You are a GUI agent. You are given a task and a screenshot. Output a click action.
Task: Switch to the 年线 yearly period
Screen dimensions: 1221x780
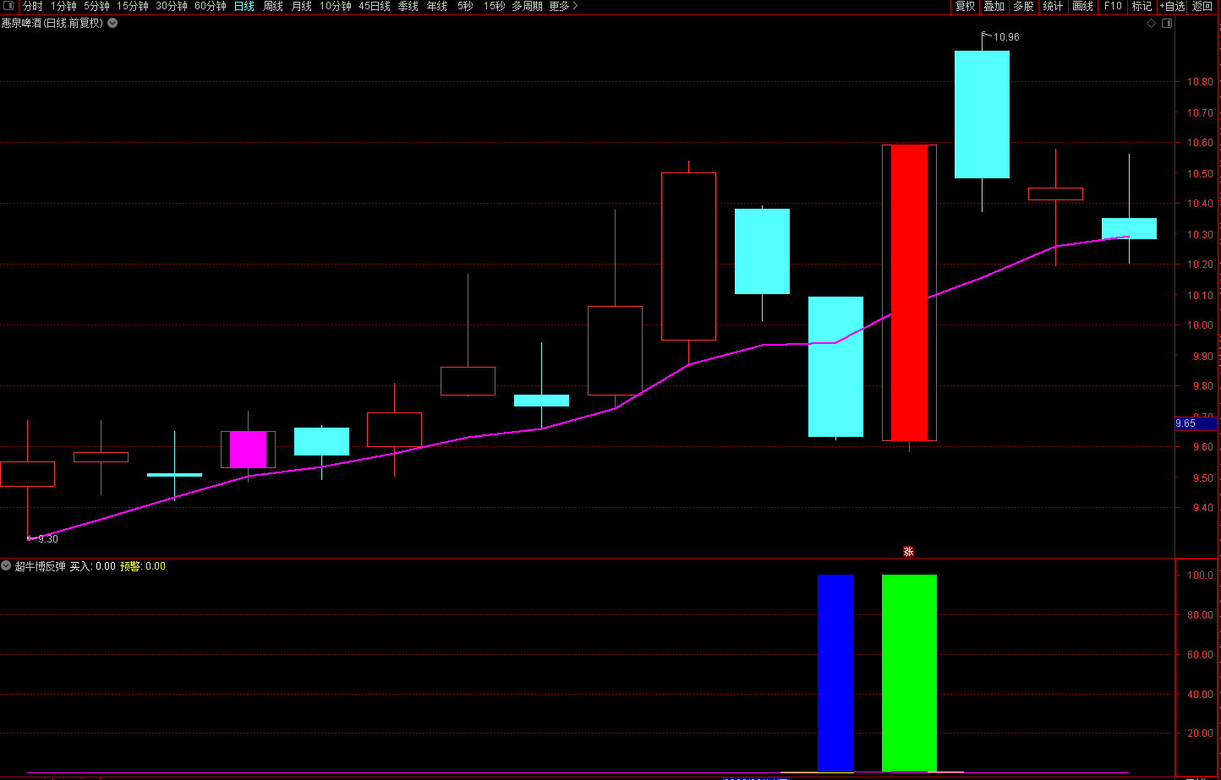pyautogui.click(x=437, y=6)
